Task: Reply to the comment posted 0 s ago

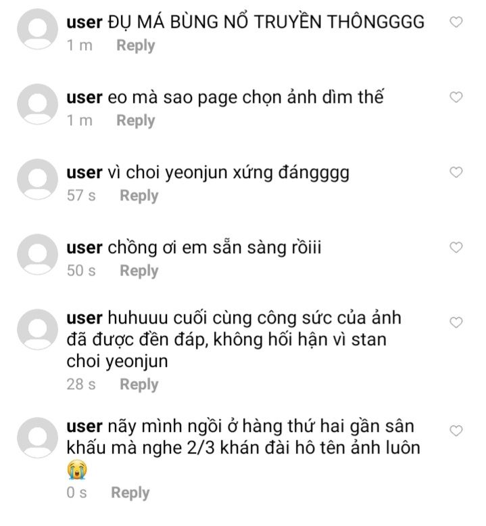Action: pyautogui.click(x=130, y=493)
